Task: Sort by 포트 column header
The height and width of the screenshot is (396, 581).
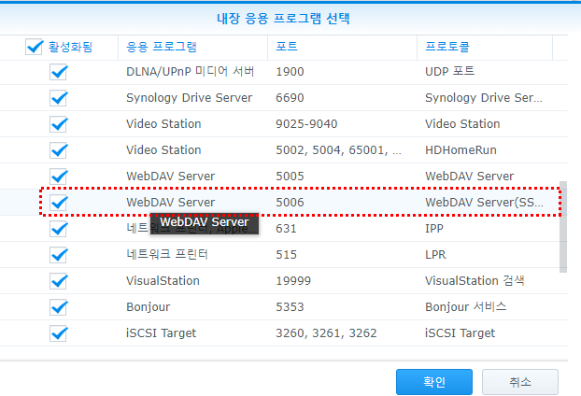Action: coord(287,46)
